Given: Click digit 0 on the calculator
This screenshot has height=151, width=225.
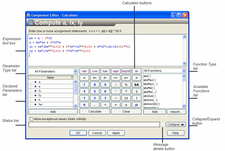Looking at the screenshot, I should click(84, 105).
